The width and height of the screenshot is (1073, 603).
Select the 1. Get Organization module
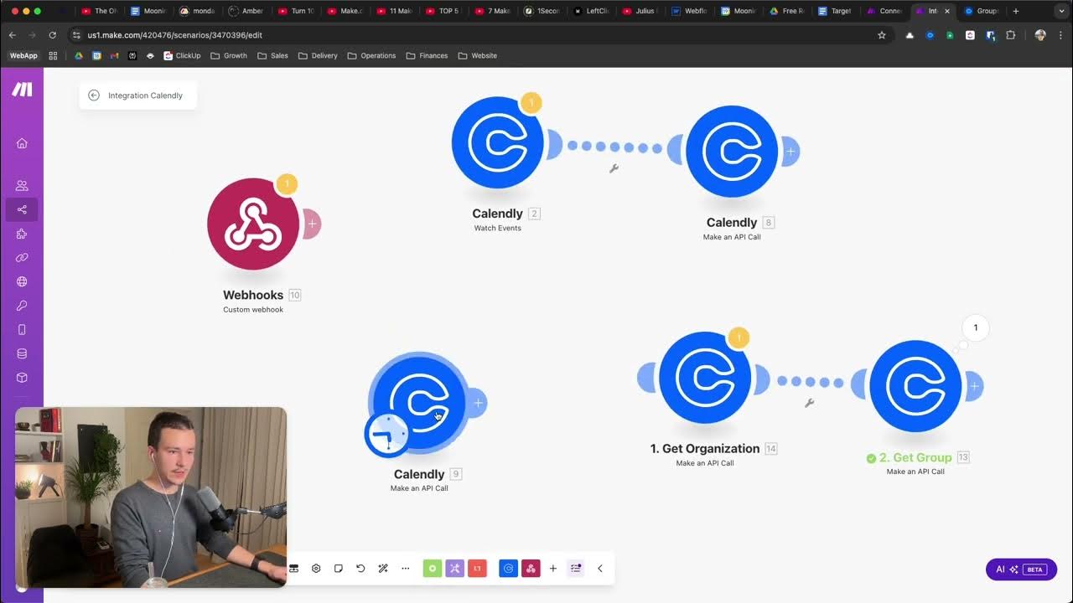[x=705, y=378]
